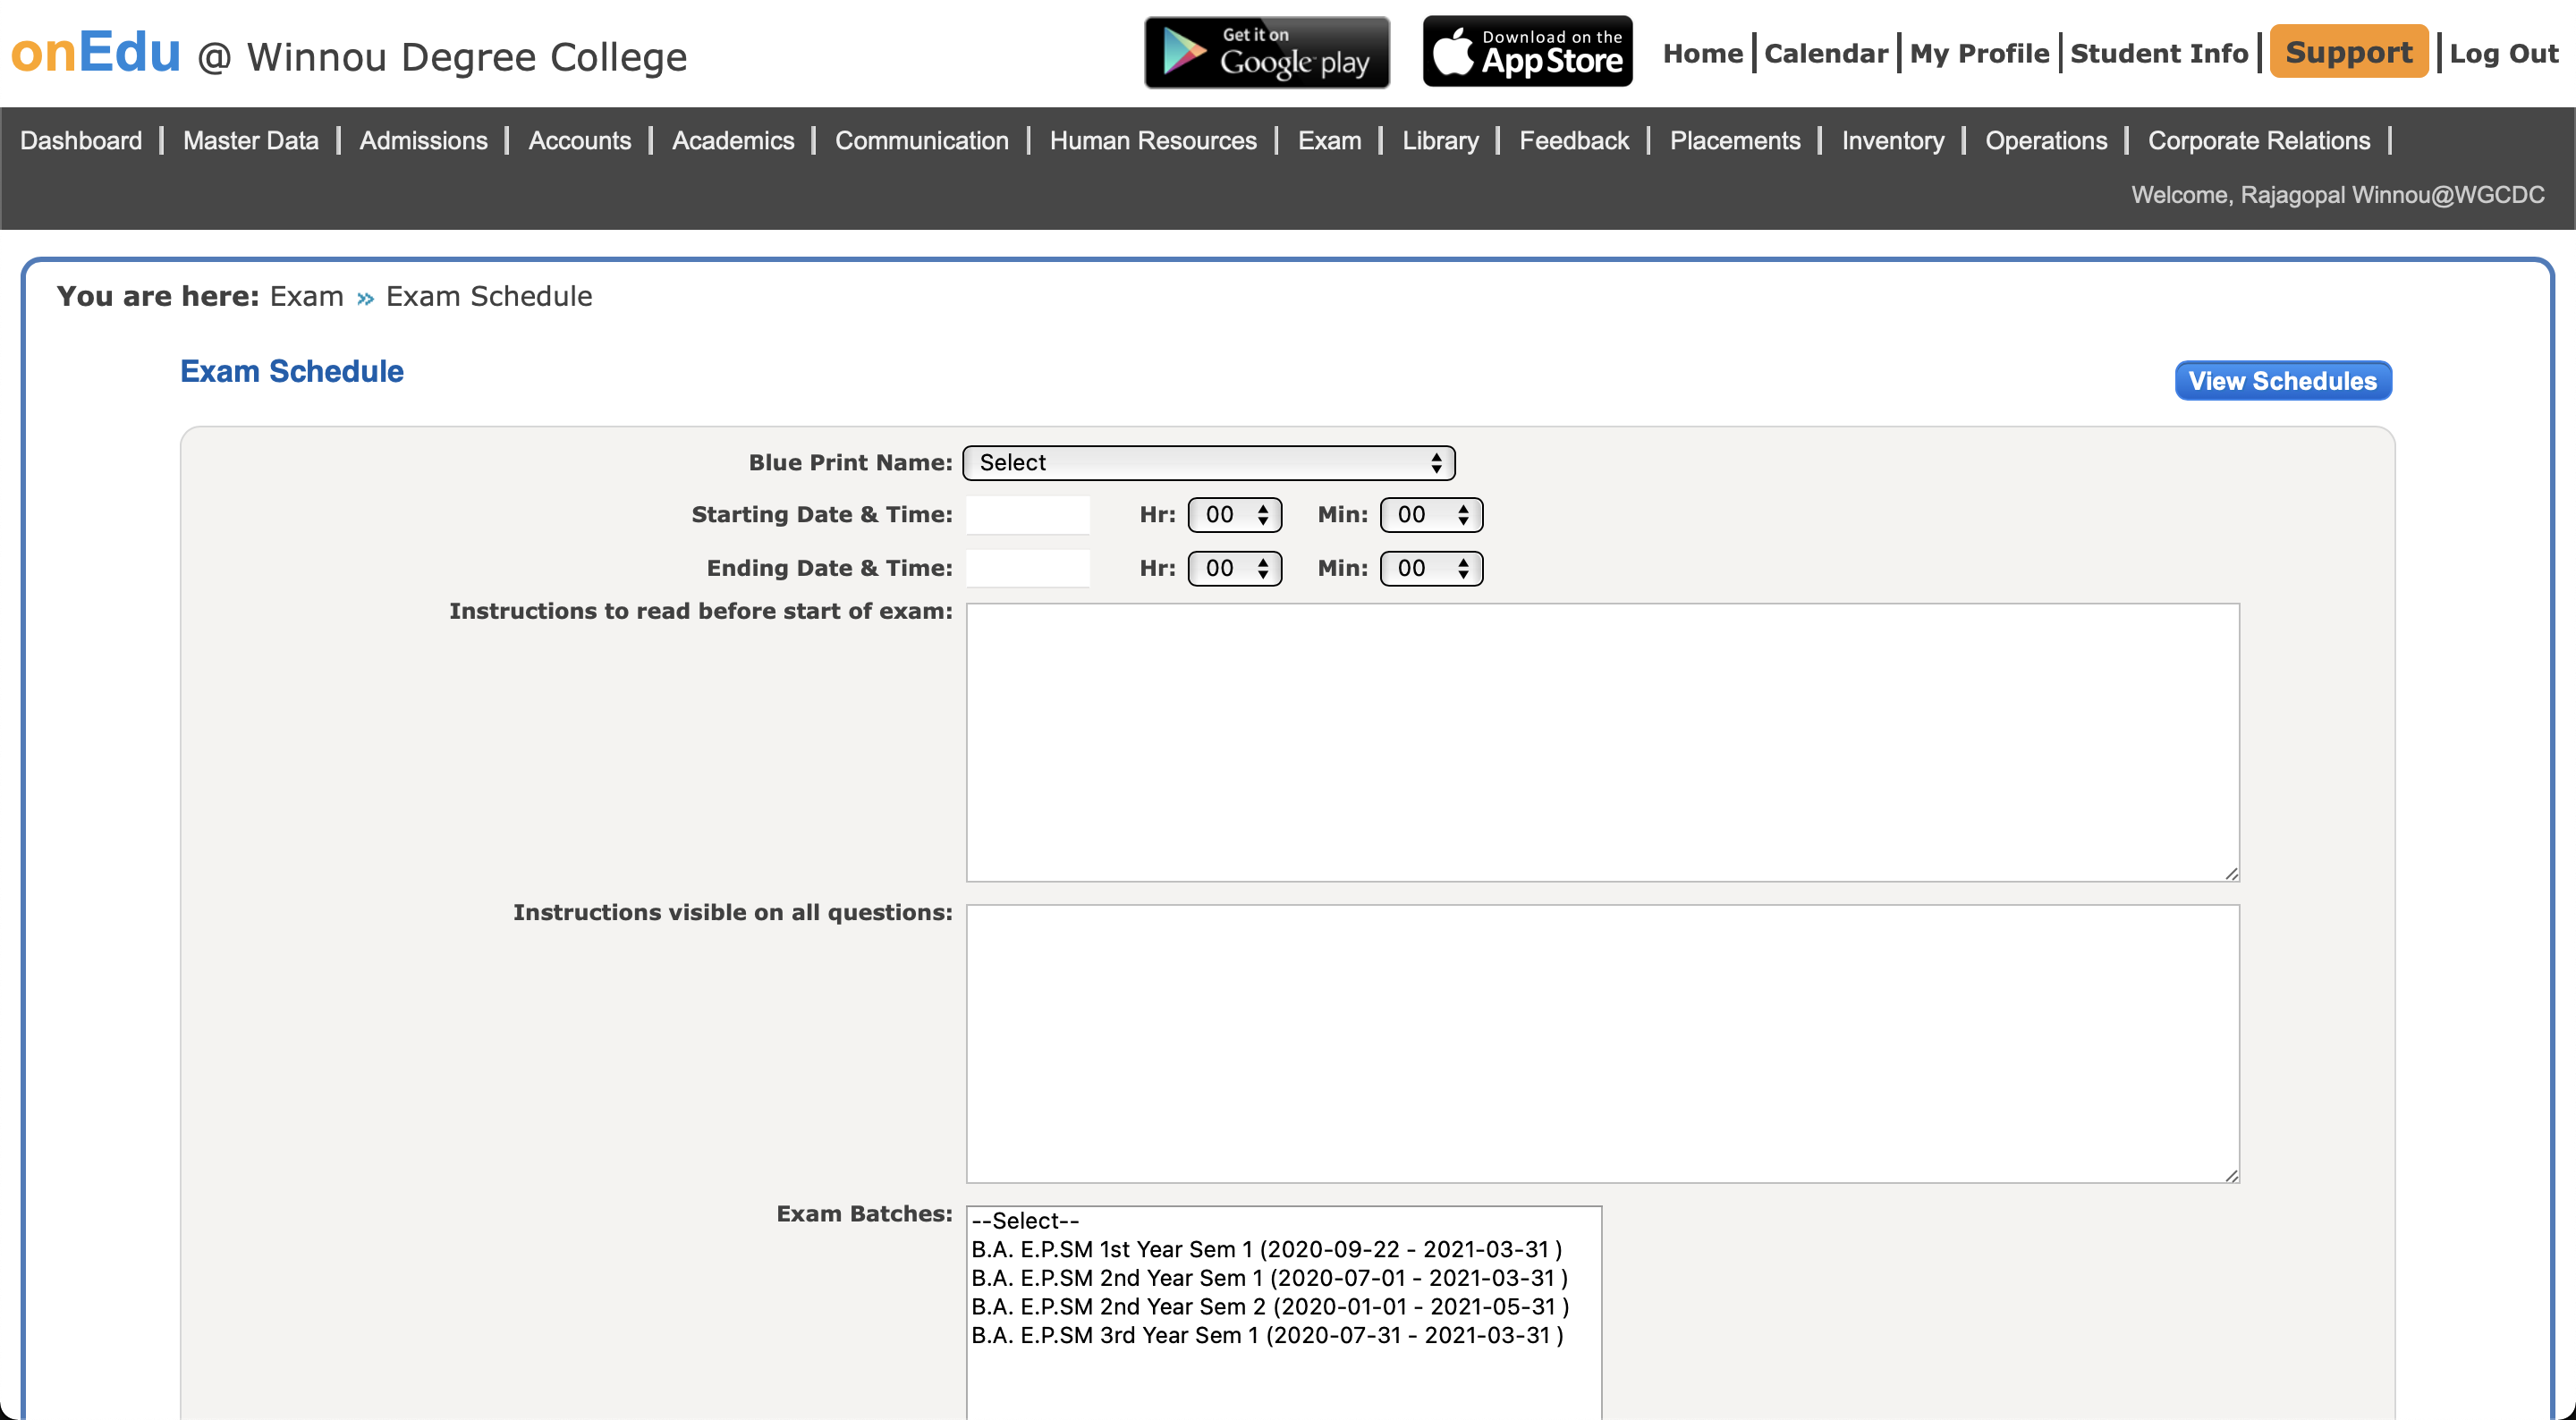2576x1420 pixels.
Task: Select B.A. E.P.SM 2nd Year Sem 2 batch
Action: click(x=1269, y=1307)
